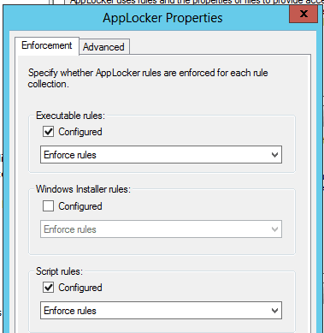Toggle Configured checkbox under Script rules
Image resolution: width=324 pixels, height=333 pixels.
click(x=48, y=288)
